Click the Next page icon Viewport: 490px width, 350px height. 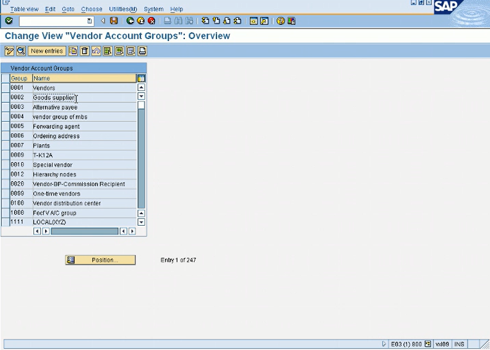[227, 21]
